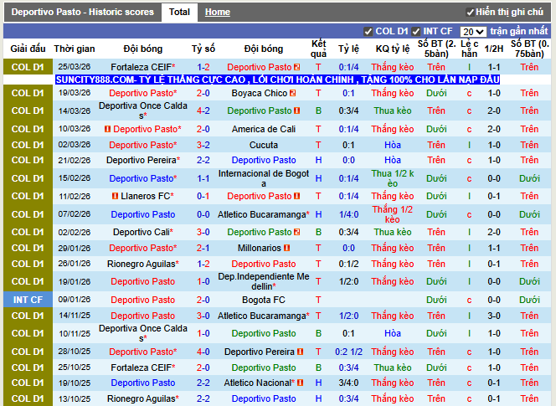Viewport: 556px width, 406px height.
Task: Click the date 09/01/26
Action: tap(75, 300)
